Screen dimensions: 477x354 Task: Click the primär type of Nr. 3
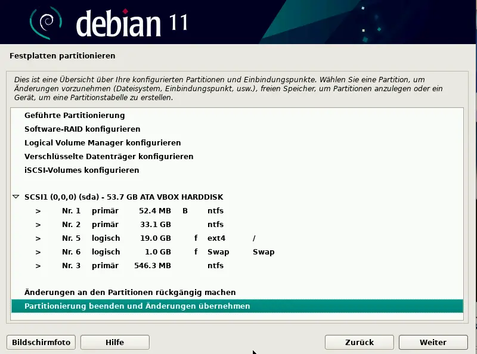(x=106, y=266)
